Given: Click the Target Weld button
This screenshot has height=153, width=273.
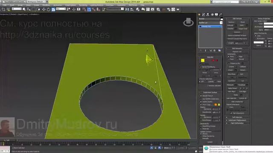Looking at the screenshot, I should click(243, 28).
